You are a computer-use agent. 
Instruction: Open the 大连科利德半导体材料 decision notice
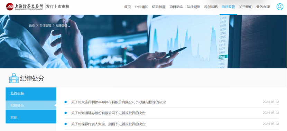118,102
